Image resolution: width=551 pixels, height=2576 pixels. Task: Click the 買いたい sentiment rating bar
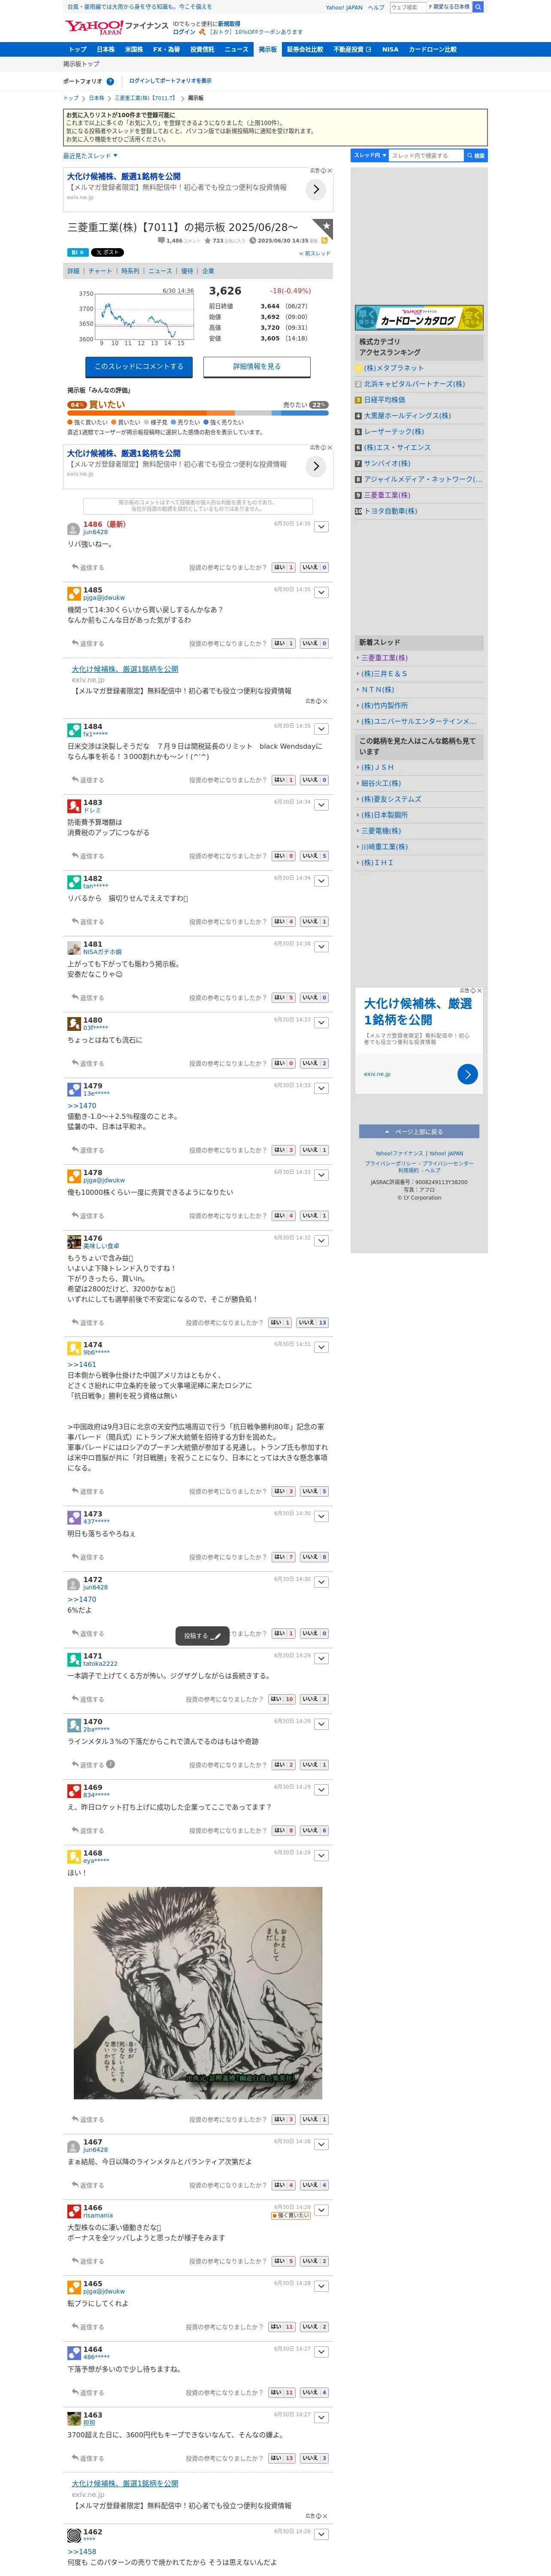point(198,412)
